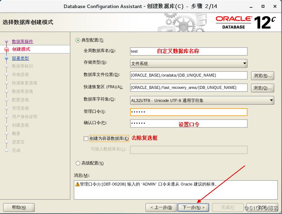Jump to the 部署类型 step

20,58
